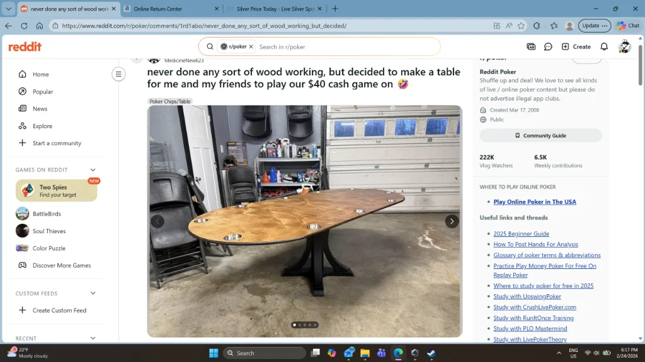Click the search magnifier icon in Reddit
Viewport: 645px width, 362px height.
coord(210,47)
